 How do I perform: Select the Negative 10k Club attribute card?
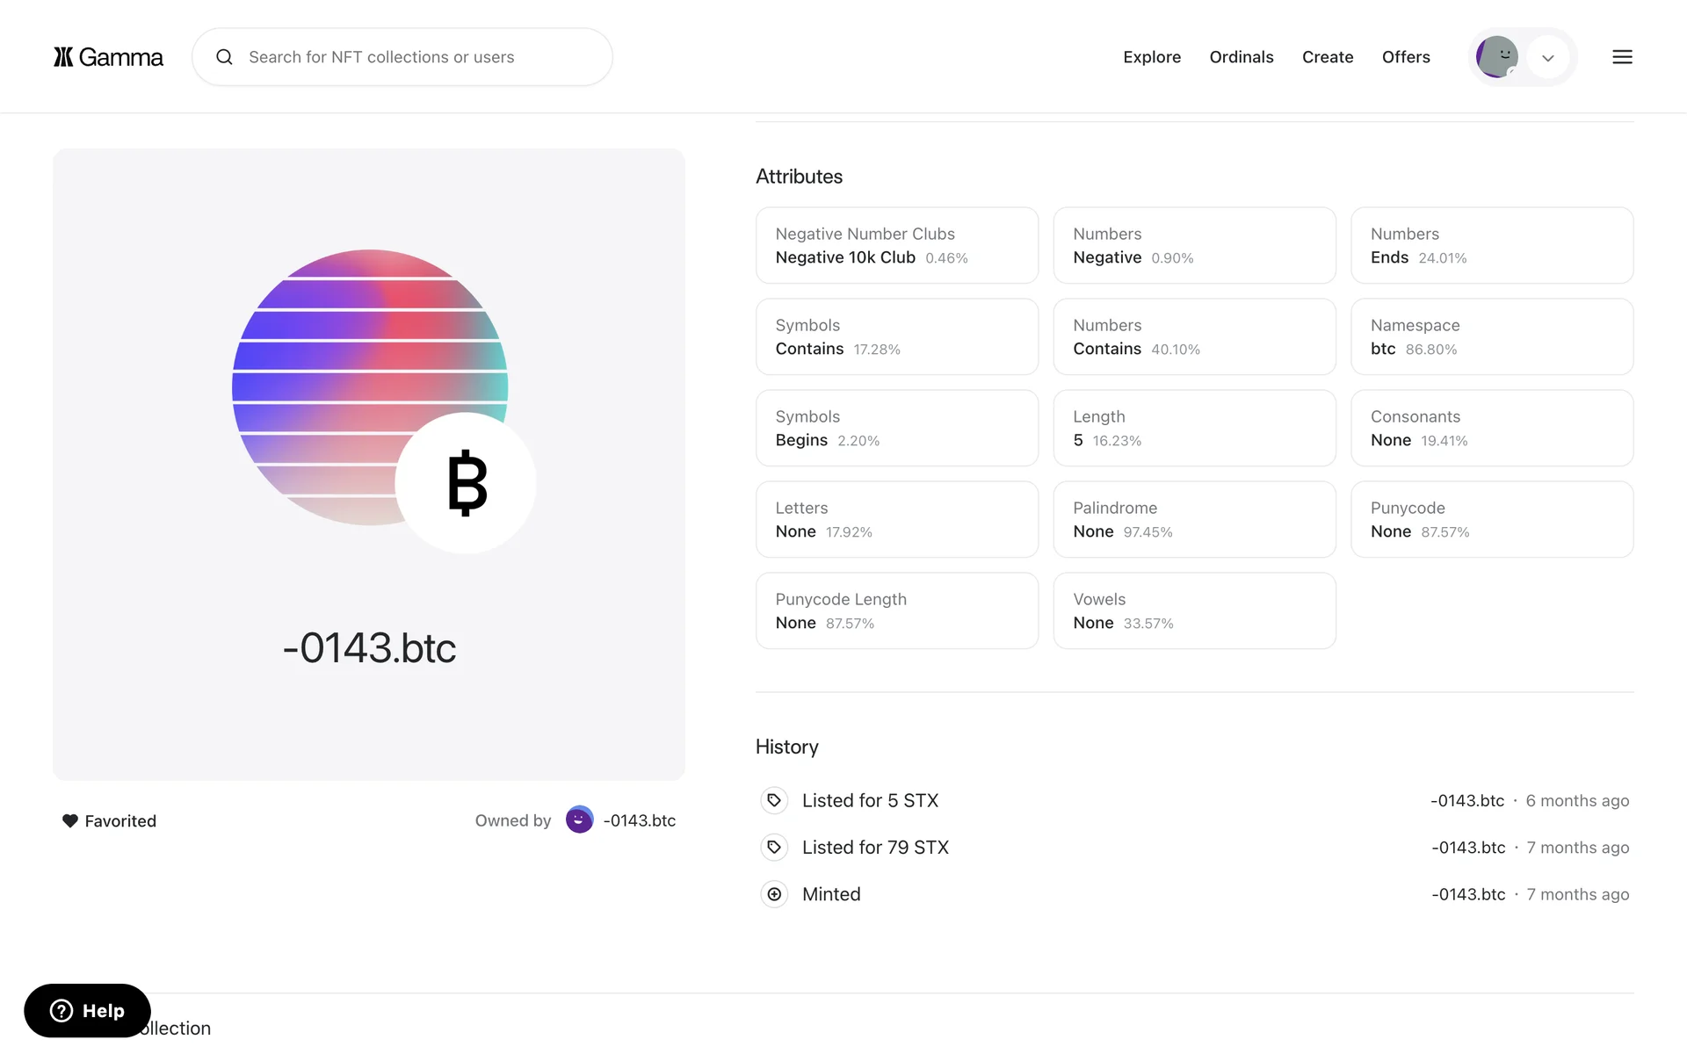[x=896, y=246]
